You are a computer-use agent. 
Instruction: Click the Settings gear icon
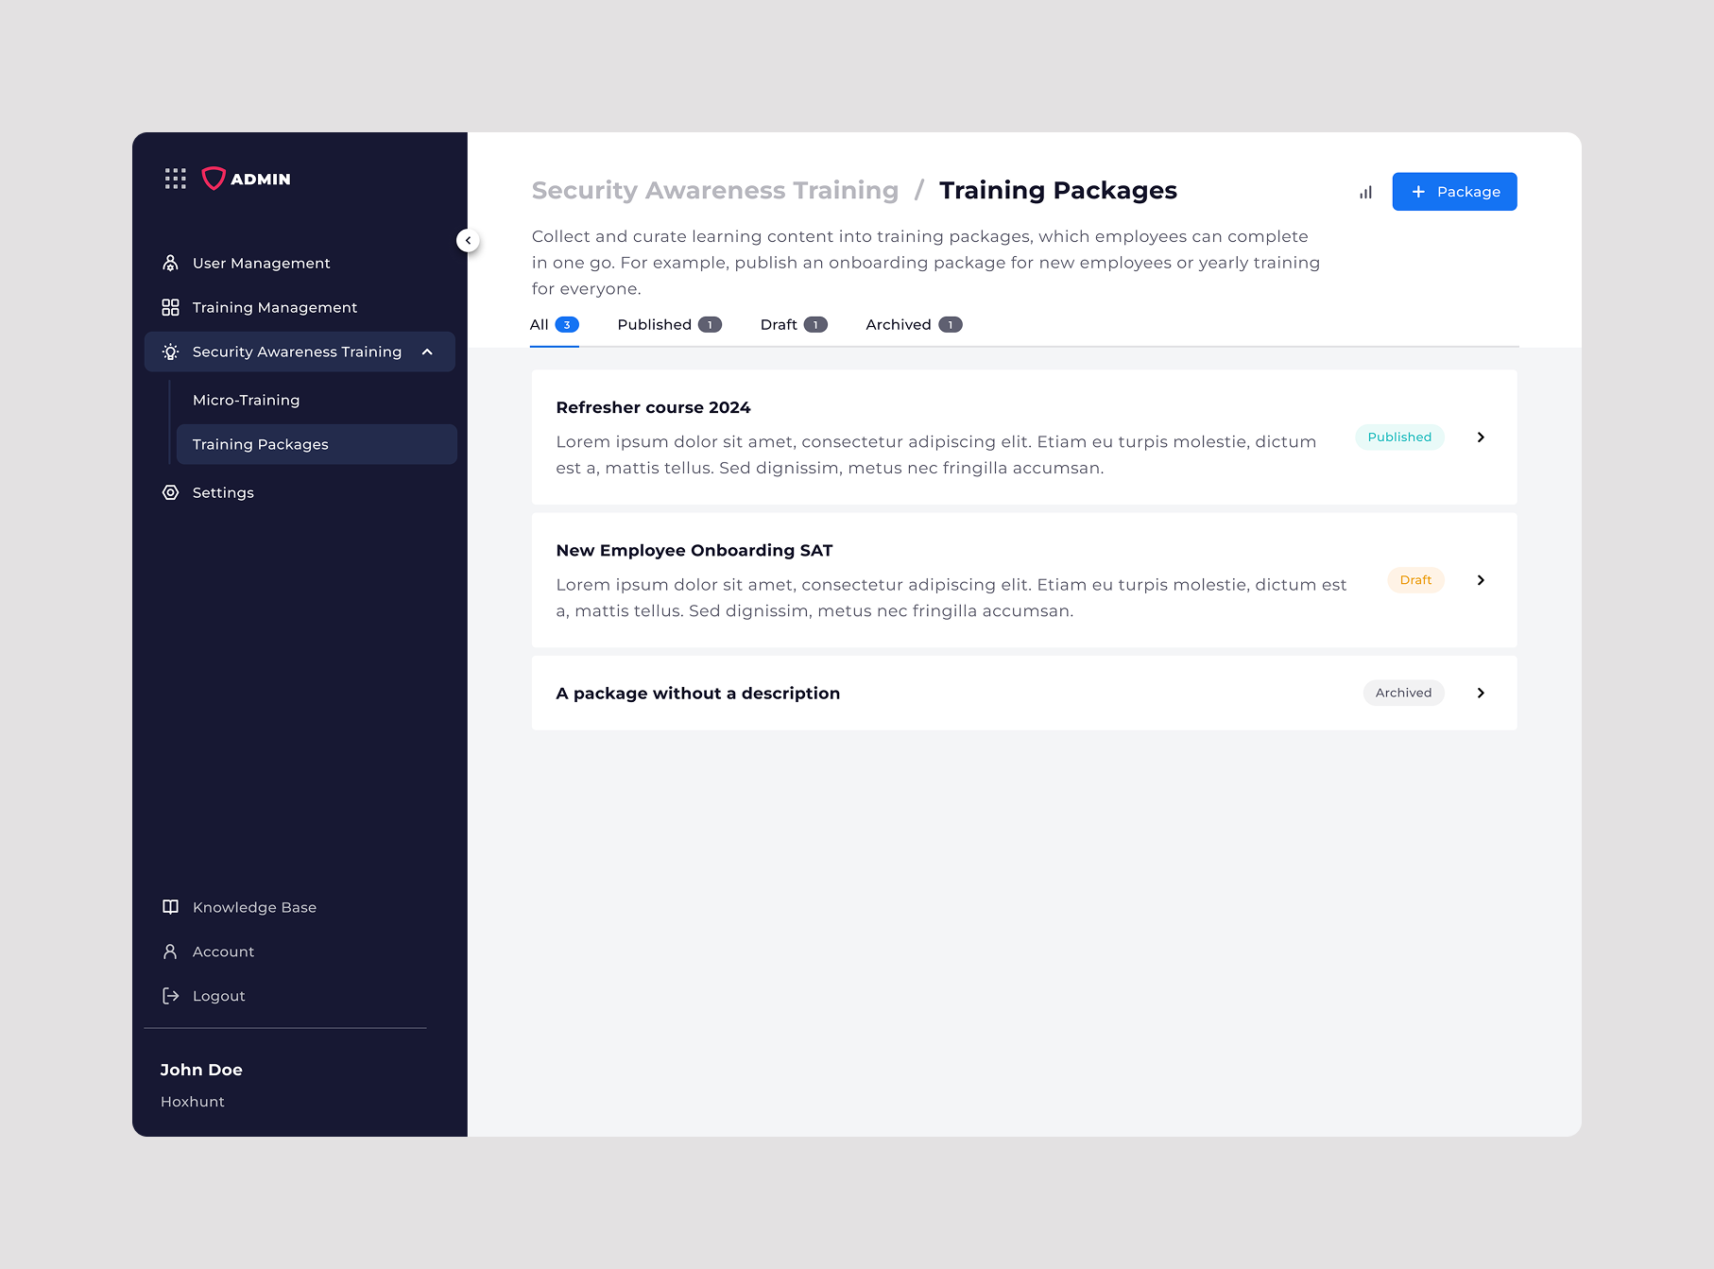pyautogui.click(x=170, y=492)
